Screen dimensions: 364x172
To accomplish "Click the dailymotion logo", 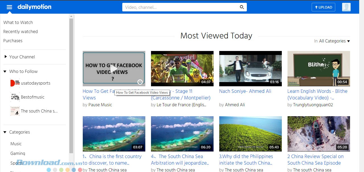I will 34,7.
